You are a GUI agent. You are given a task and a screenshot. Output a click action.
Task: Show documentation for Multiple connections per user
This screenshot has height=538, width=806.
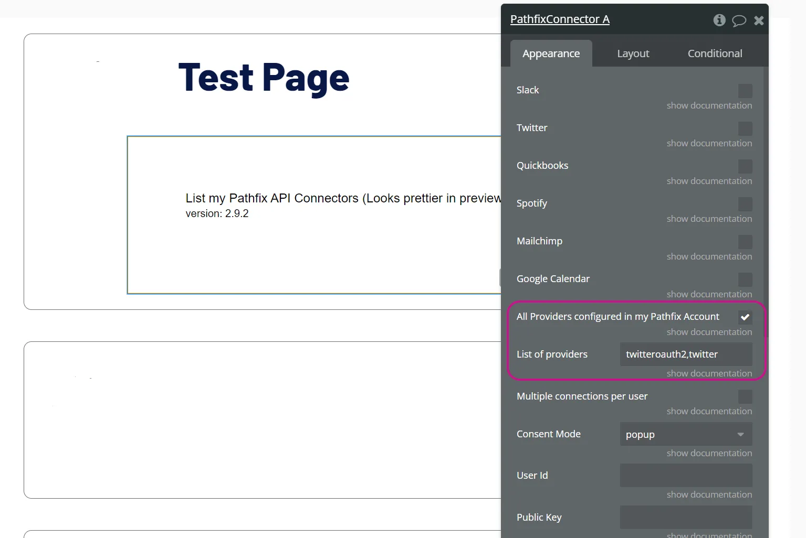pos(709,411)
